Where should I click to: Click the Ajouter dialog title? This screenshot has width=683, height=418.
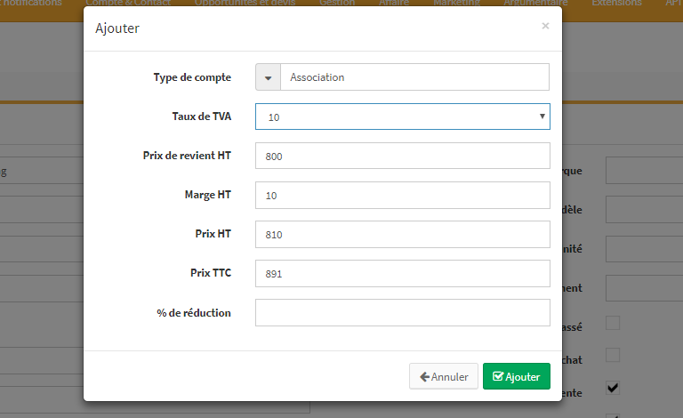pos(117,28)
